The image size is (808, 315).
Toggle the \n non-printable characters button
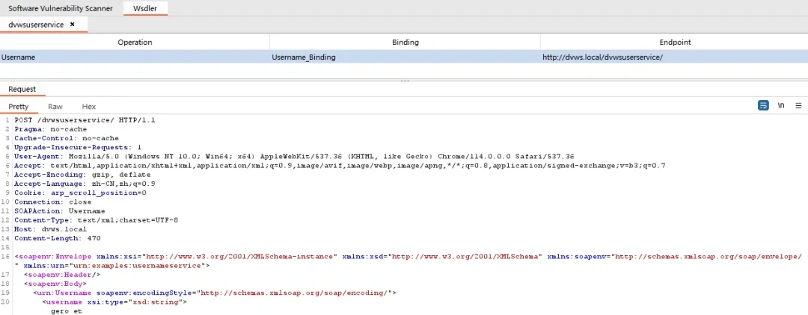[x=781, y=105]
